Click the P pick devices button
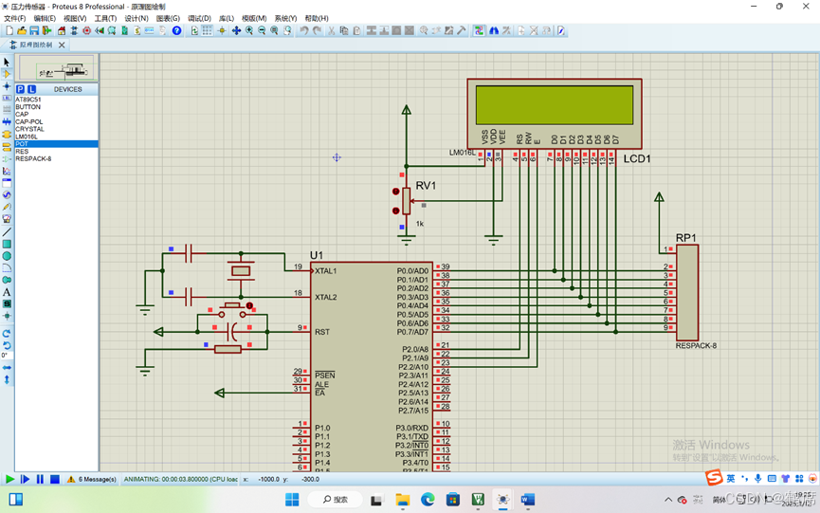 click(21, 89)
